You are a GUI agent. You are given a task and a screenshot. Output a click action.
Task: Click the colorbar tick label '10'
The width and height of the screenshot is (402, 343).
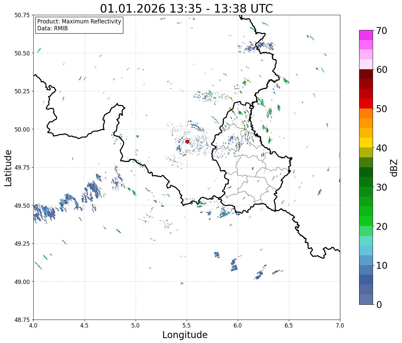click(x=381, y=265)
